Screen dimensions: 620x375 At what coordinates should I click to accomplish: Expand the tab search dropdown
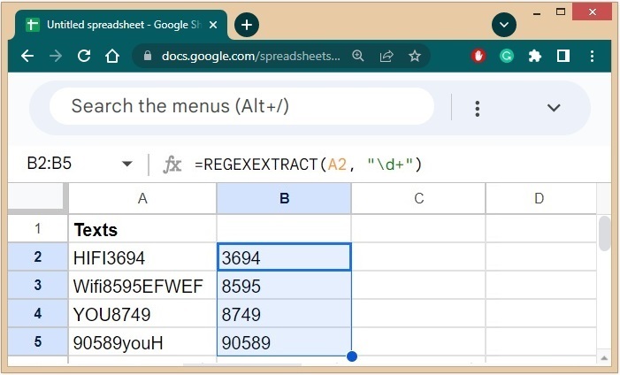pyautogui.click(x=503, y=25)
